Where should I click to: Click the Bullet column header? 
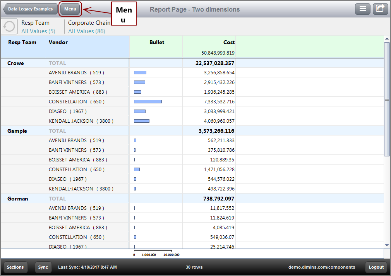(156, 42)
